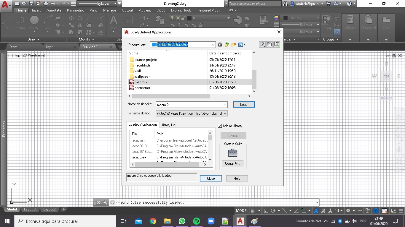Select the Line tool in Draw panel
405x227 pixels.
coord(7,23)
